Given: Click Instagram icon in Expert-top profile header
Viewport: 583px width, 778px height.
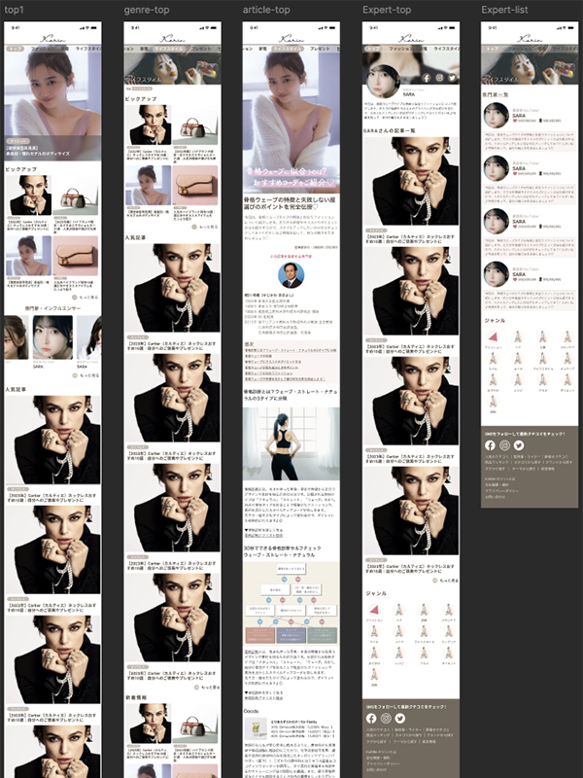Looking at the screenshot, I should tap(438, 77).
